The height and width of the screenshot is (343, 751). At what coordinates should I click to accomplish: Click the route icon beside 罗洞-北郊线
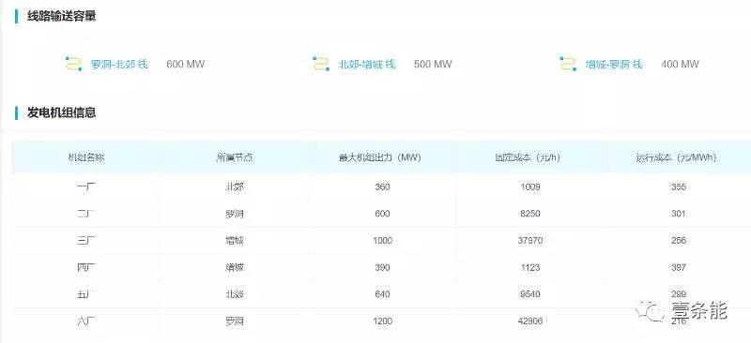74,64
